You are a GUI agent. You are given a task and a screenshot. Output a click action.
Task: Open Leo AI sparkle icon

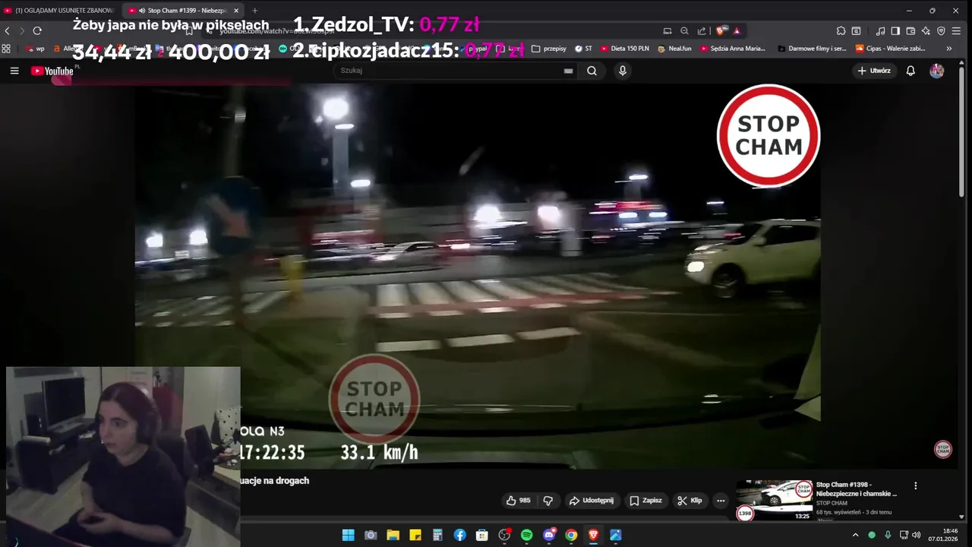926,30
